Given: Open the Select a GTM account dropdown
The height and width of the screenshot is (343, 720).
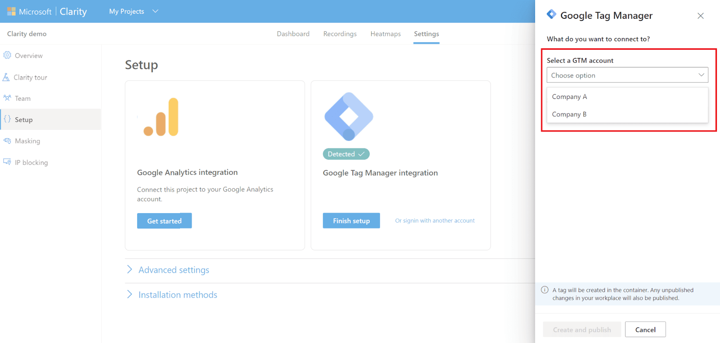Looking at the screenshot, I should click(x=627, y=75).
